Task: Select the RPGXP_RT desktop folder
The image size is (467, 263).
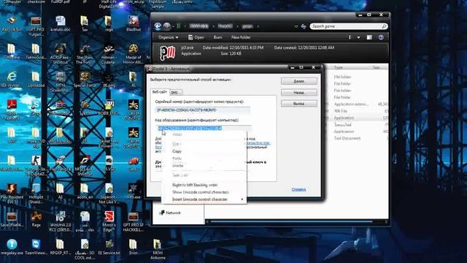Action: pyautogui.click(x=60, y=247)
